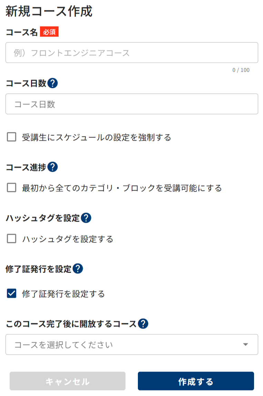Screen dimensions: 263x396
Task: Enable 受講生にスケジュールの設定を強制する checkbox
Action: [12, 137]
